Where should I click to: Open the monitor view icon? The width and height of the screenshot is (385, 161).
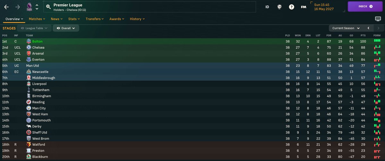click(x=378, y=19)
